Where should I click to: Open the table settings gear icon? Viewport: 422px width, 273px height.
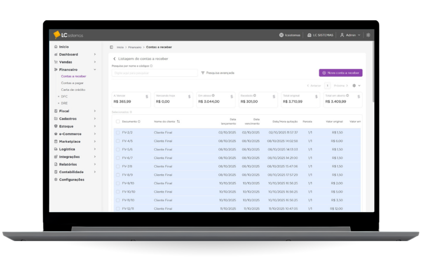pyautogui.click(x=354, y=86)
